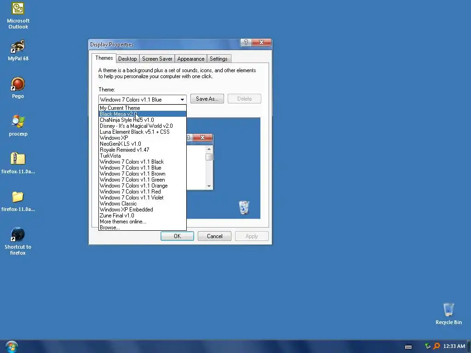Choose NeoGeniX LS v1.0 theme
Viewport: 471px width, 353px height.
(143, 144)
